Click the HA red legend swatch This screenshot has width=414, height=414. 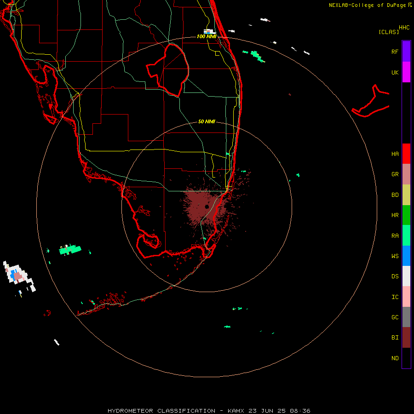tap(406, 154)
